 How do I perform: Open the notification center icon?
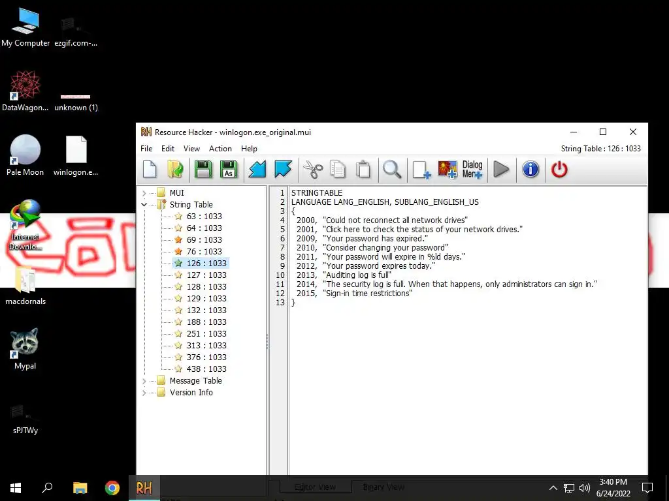(647, 488)
